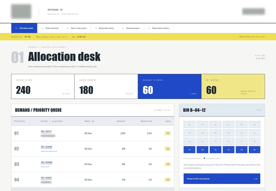Click reserved value 50 for SO-10482

150,149
